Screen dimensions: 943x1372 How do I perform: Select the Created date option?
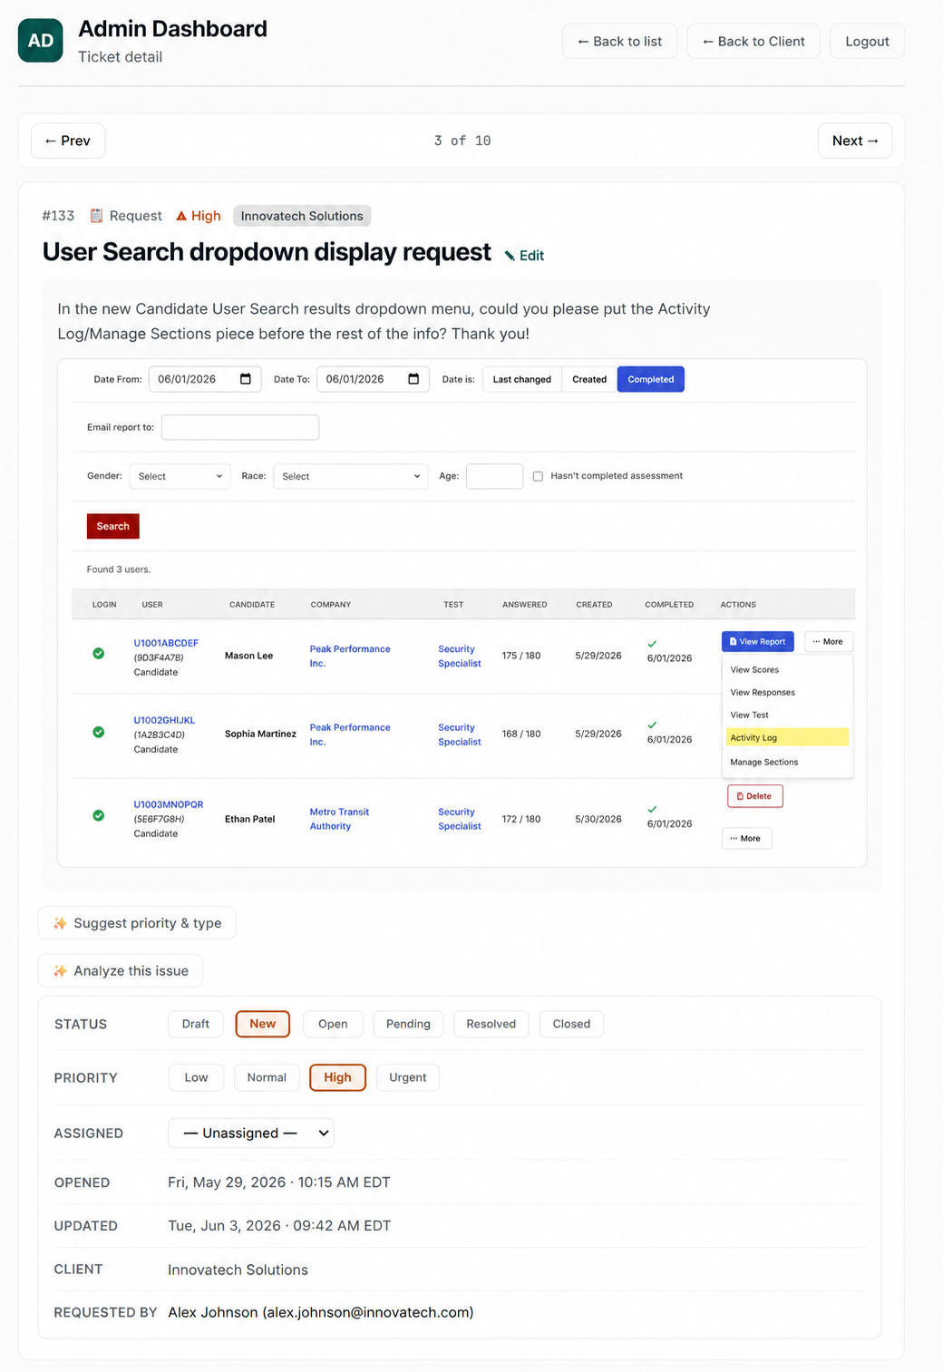coord(589,379)
